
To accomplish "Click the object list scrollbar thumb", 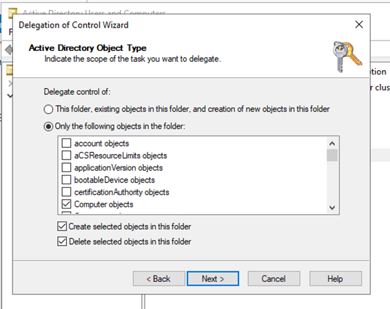I will click(332, 156).
